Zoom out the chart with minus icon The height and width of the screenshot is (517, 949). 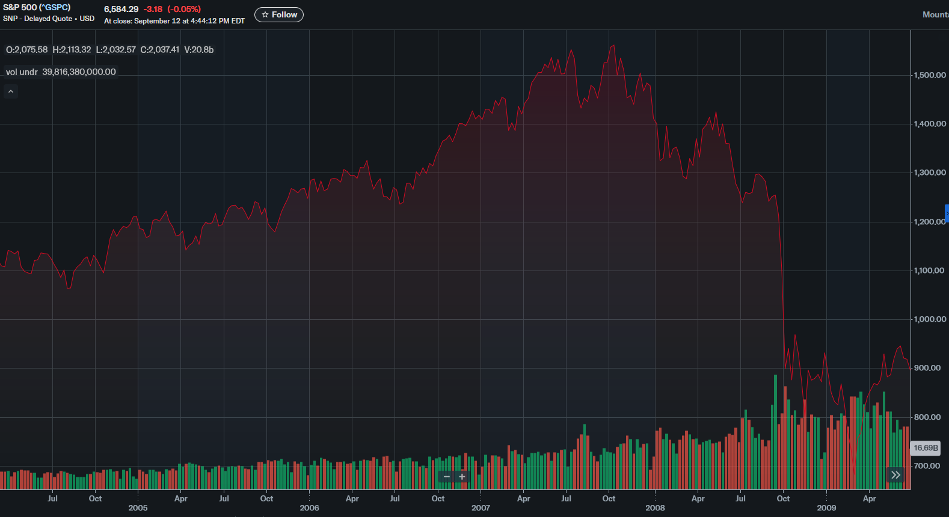point(446,477)
